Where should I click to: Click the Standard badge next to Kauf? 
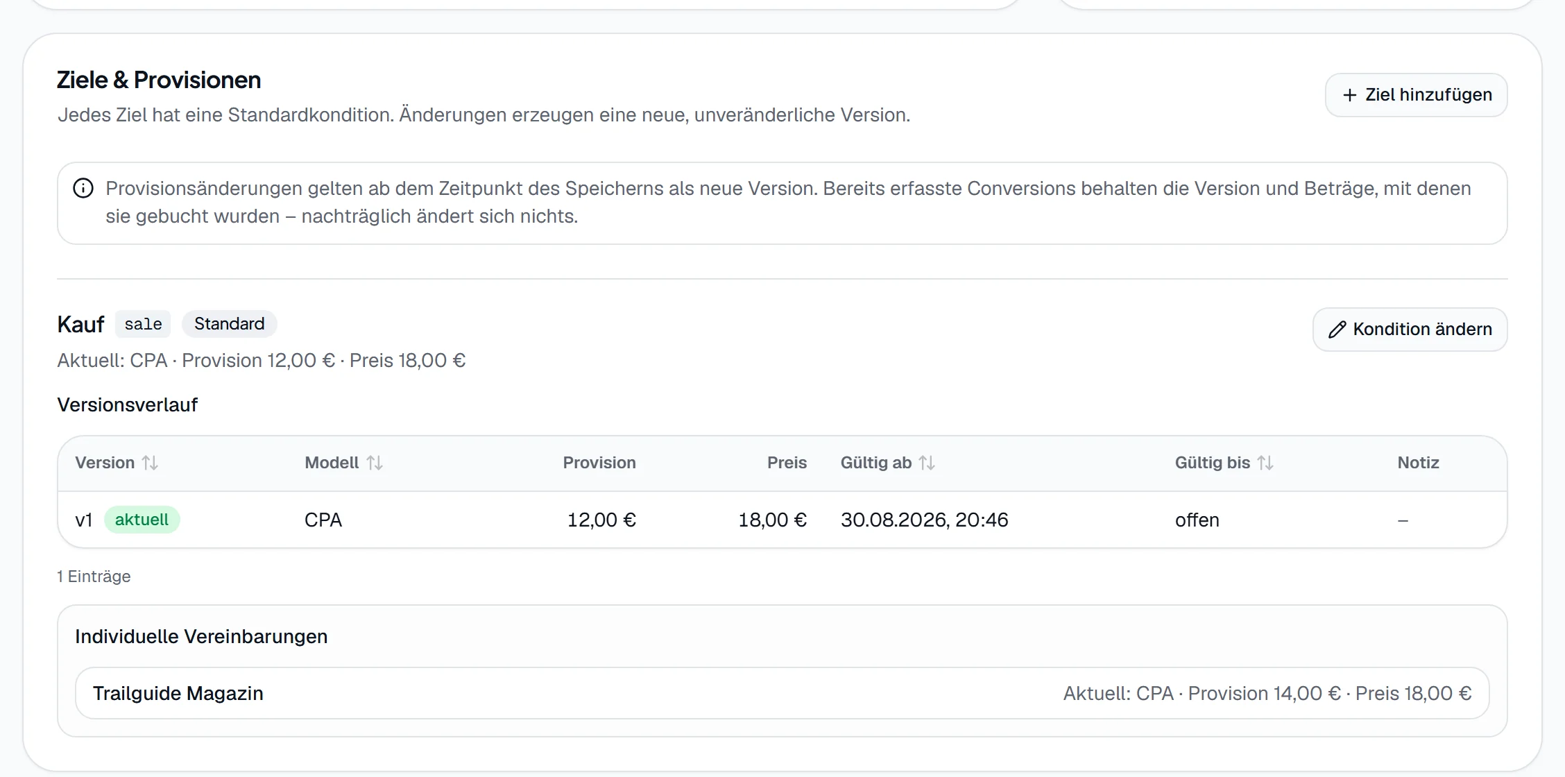(x=229, y=324)
